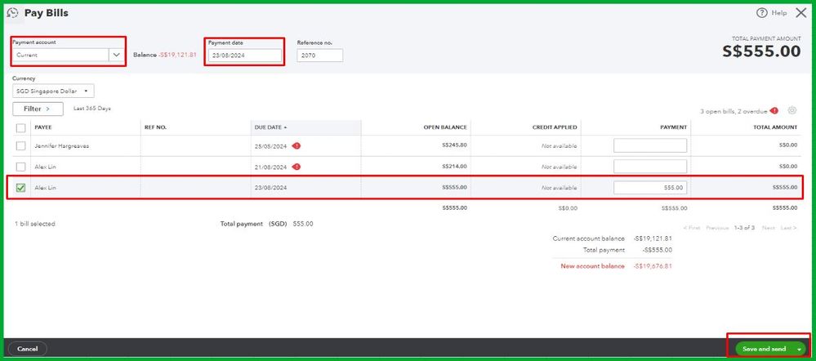Click open balance S$214.00
Viewport: 816px width, 361px height.
point(454,167)
